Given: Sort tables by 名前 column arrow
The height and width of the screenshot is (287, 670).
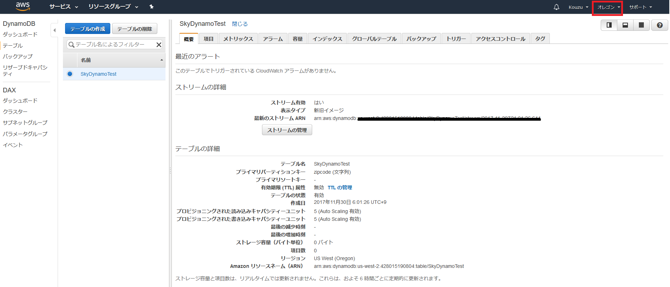Looking at the screenshot, I should point(162,60).
